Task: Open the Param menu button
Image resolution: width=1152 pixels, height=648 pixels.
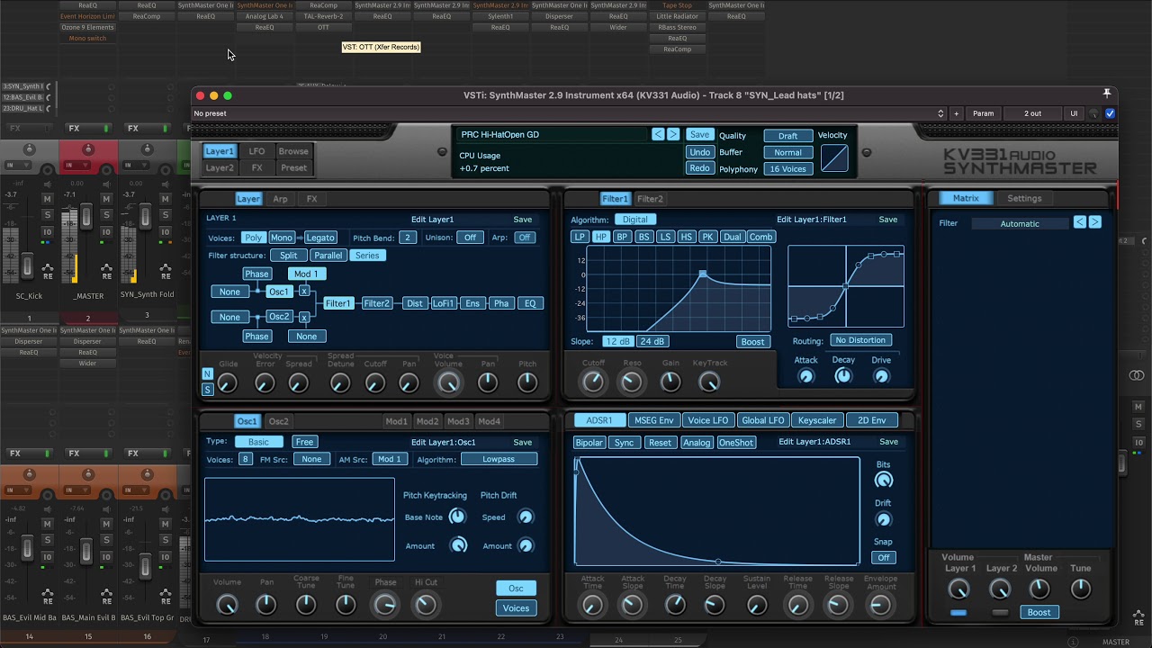Action: coord(984,113)
